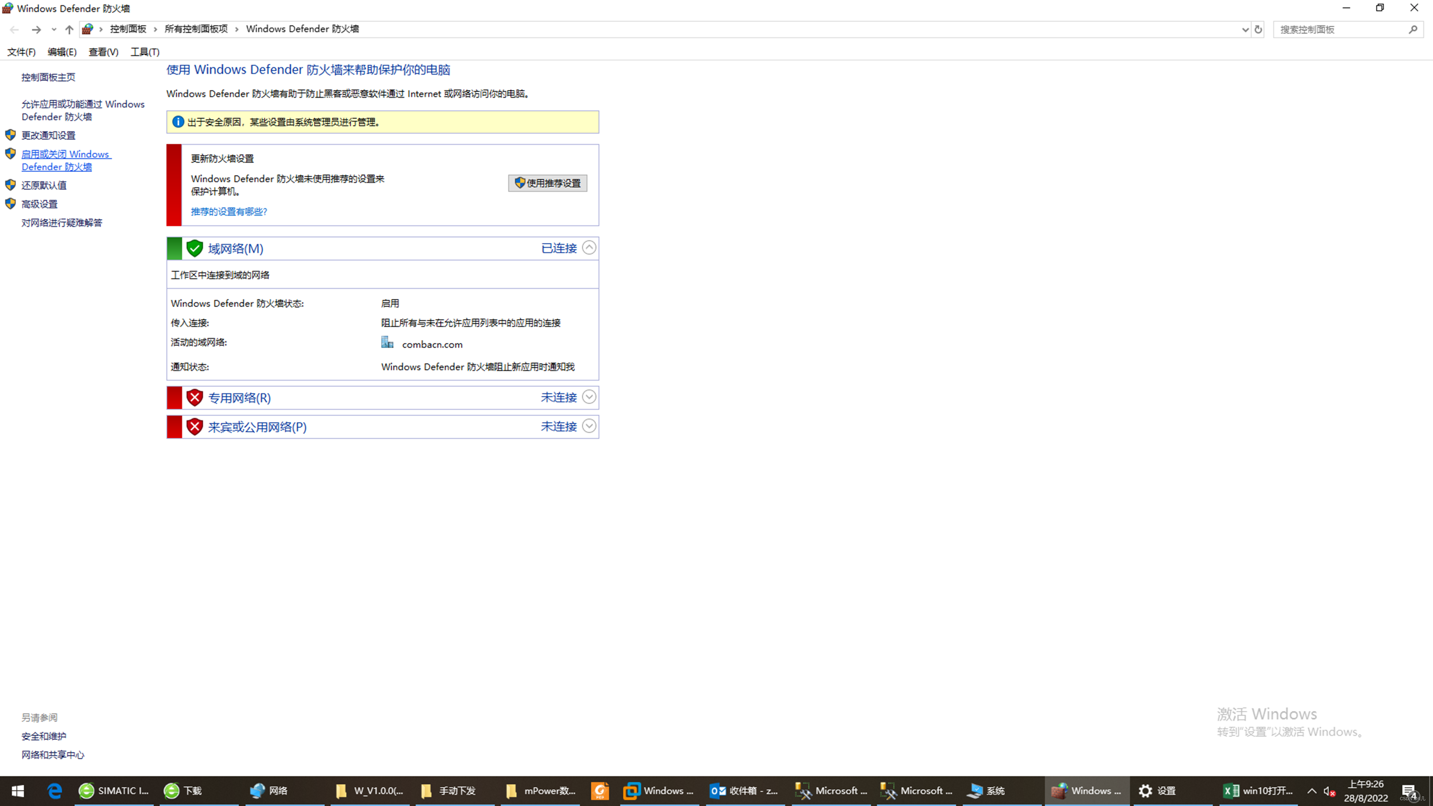
Task: Collapse the 域网络(M) section
Action: [589, 247]
